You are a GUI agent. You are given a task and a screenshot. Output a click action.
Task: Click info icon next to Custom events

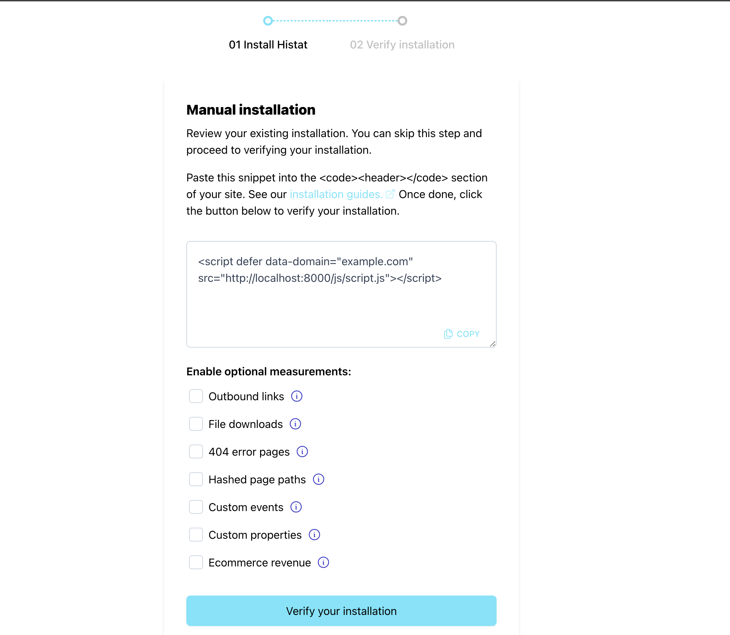point(296,508)
